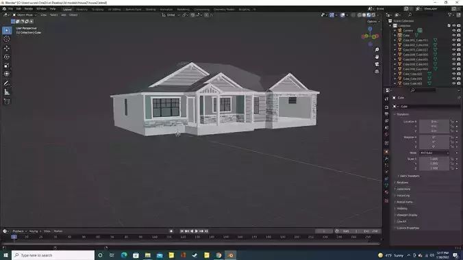Click the Location X value field

click(x=434, y=122)
